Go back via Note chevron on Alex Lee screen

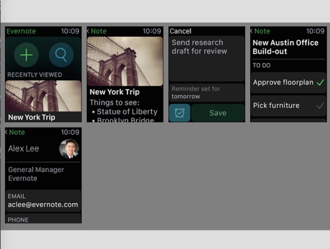(x=15, y=132)
